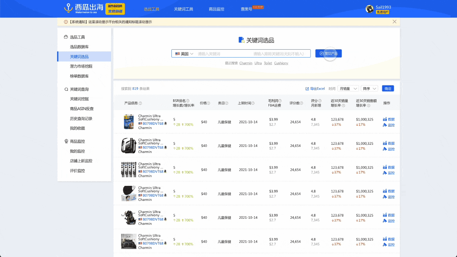
Task: Open the 降序 sort order dropdown
Action: point(370,89)
